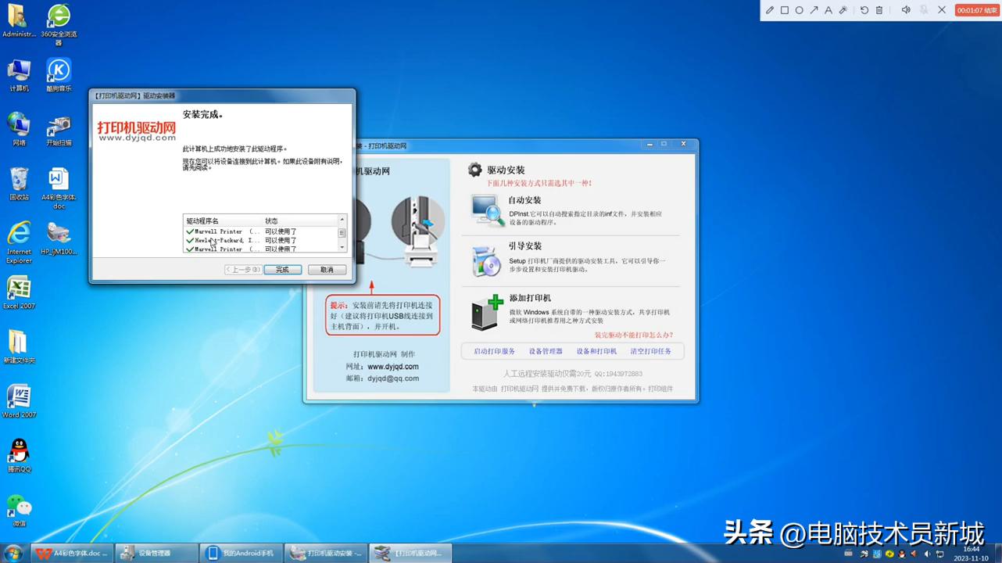The width and height of the screenshot is (1002, 563).
Task: Open the A4 color font doc file
Action: (59, 188)
